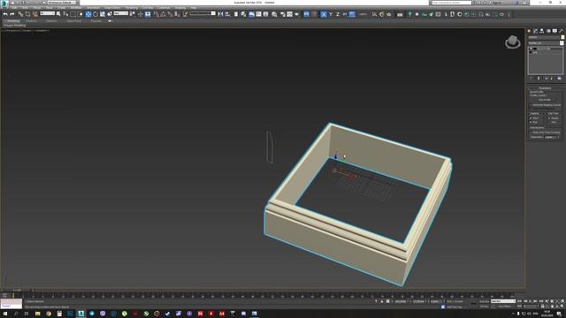Click the search field in title bar
The height and width of the screenshot is (318, 566).
(x=452, y=3)
